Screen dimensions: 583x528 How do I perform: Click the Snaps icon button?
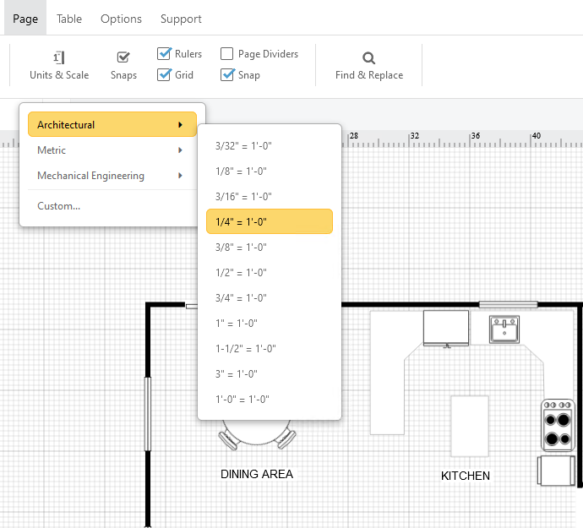pyautogui.click(x=123, y=66)
